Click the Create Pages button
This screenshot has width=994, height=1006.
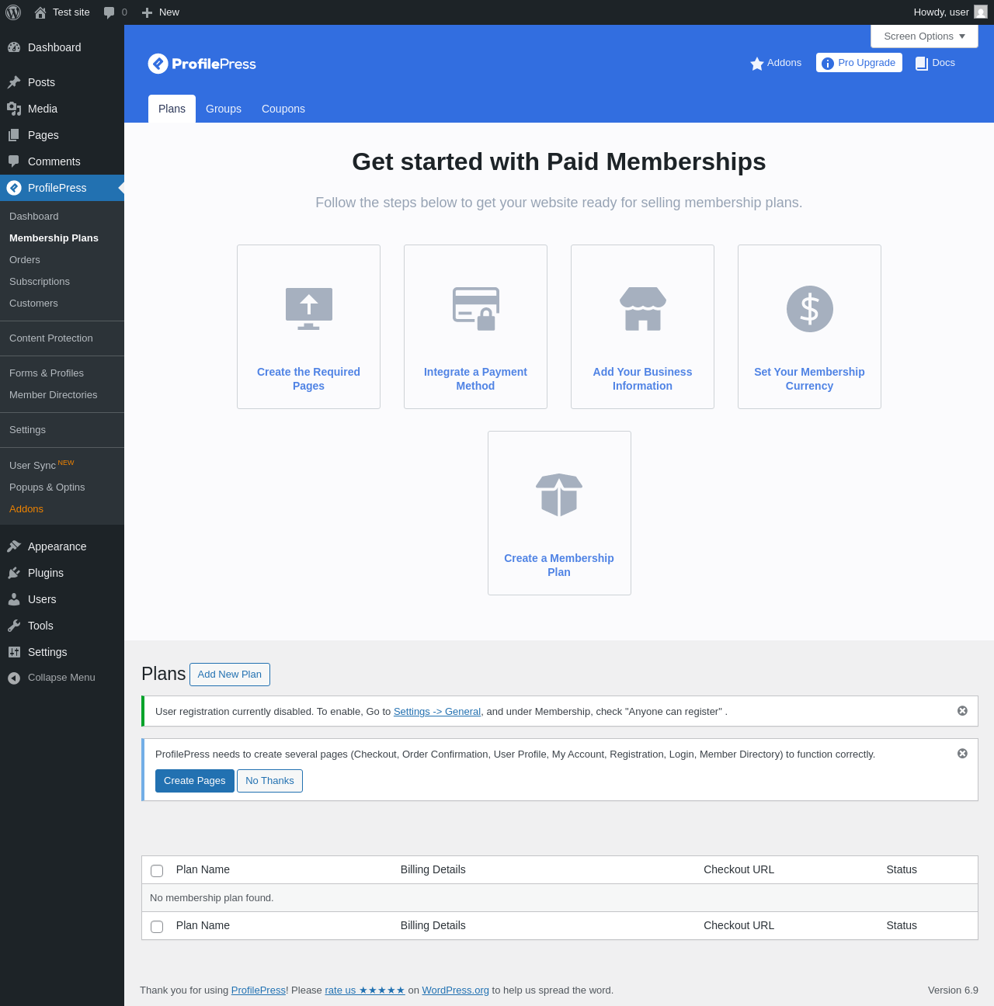tap(195, 781)
